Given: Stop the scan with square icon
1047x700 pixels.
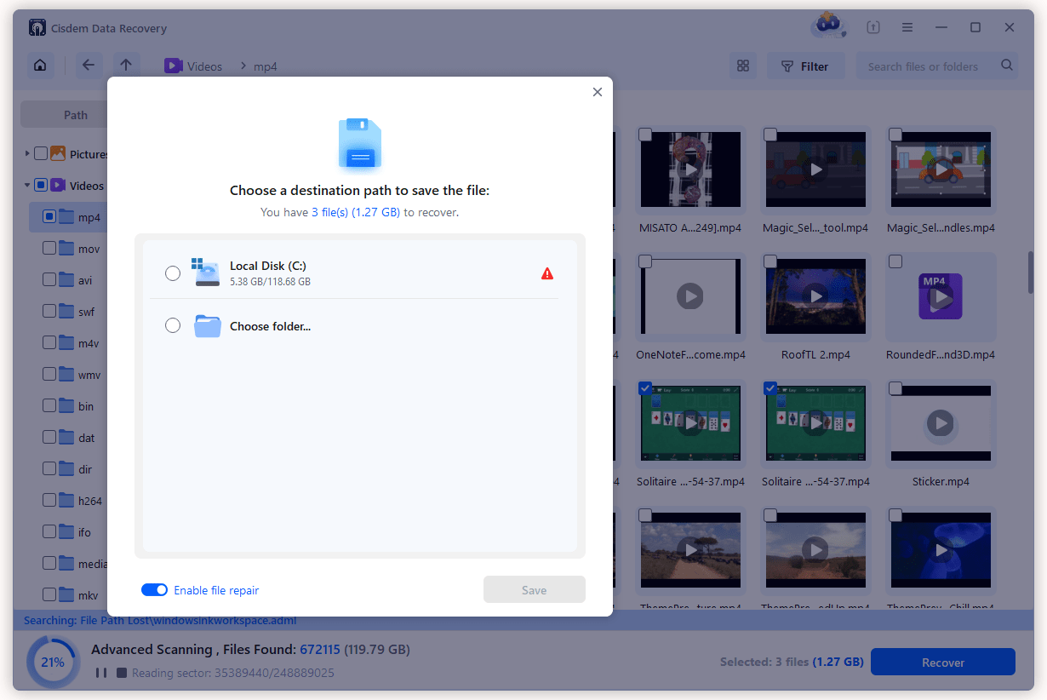Looking at the screenshot, I should [x=121, y=673].
